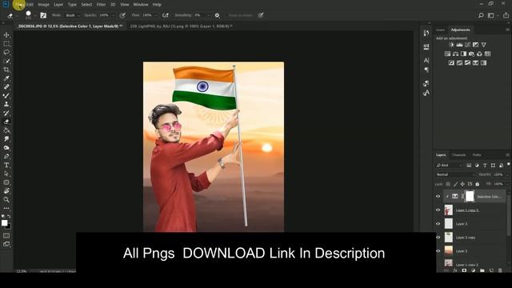Open the Edit menu
This screenshot has height=288, width=512.
30,5
